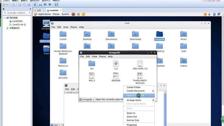The width and height of the screenshot is (224, 126).
Task: Open Edit menu in mongodb window
Action: [88, 56]
